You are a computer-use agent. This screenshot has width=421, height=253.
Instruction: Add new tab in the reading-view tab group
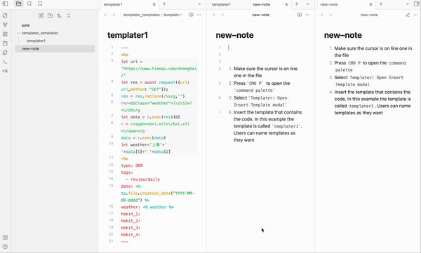pos(381,4)
